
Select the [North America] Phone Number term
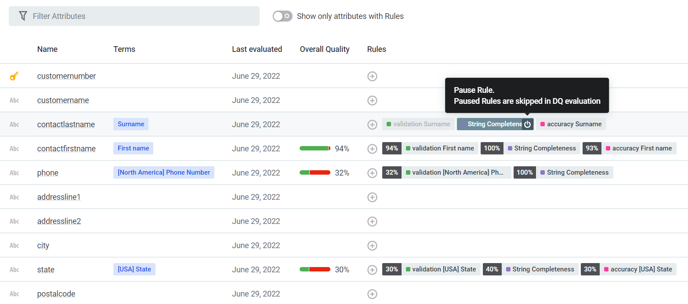point(164,172)
